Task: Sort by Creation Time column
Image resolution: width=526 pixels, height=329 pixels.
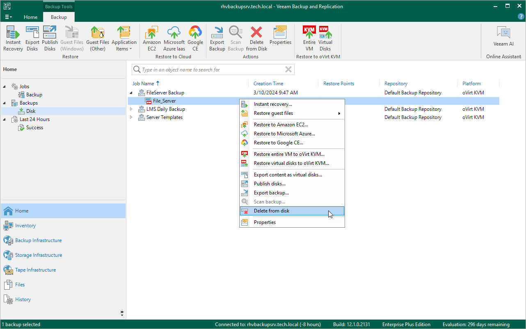Action: (x=268, y=84)
